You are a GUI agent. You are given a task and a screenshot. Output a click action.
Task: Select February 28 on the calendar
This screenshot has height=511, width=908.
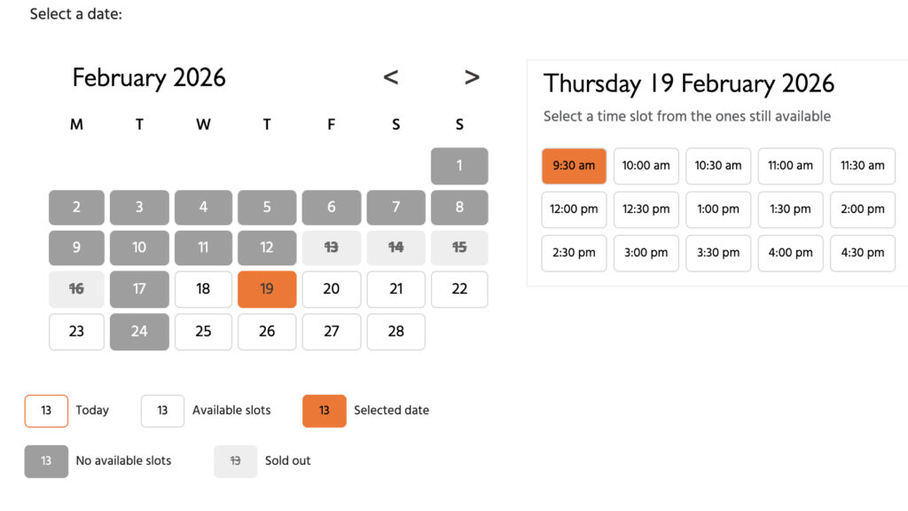pyautogui.click(x=395, y=332)
